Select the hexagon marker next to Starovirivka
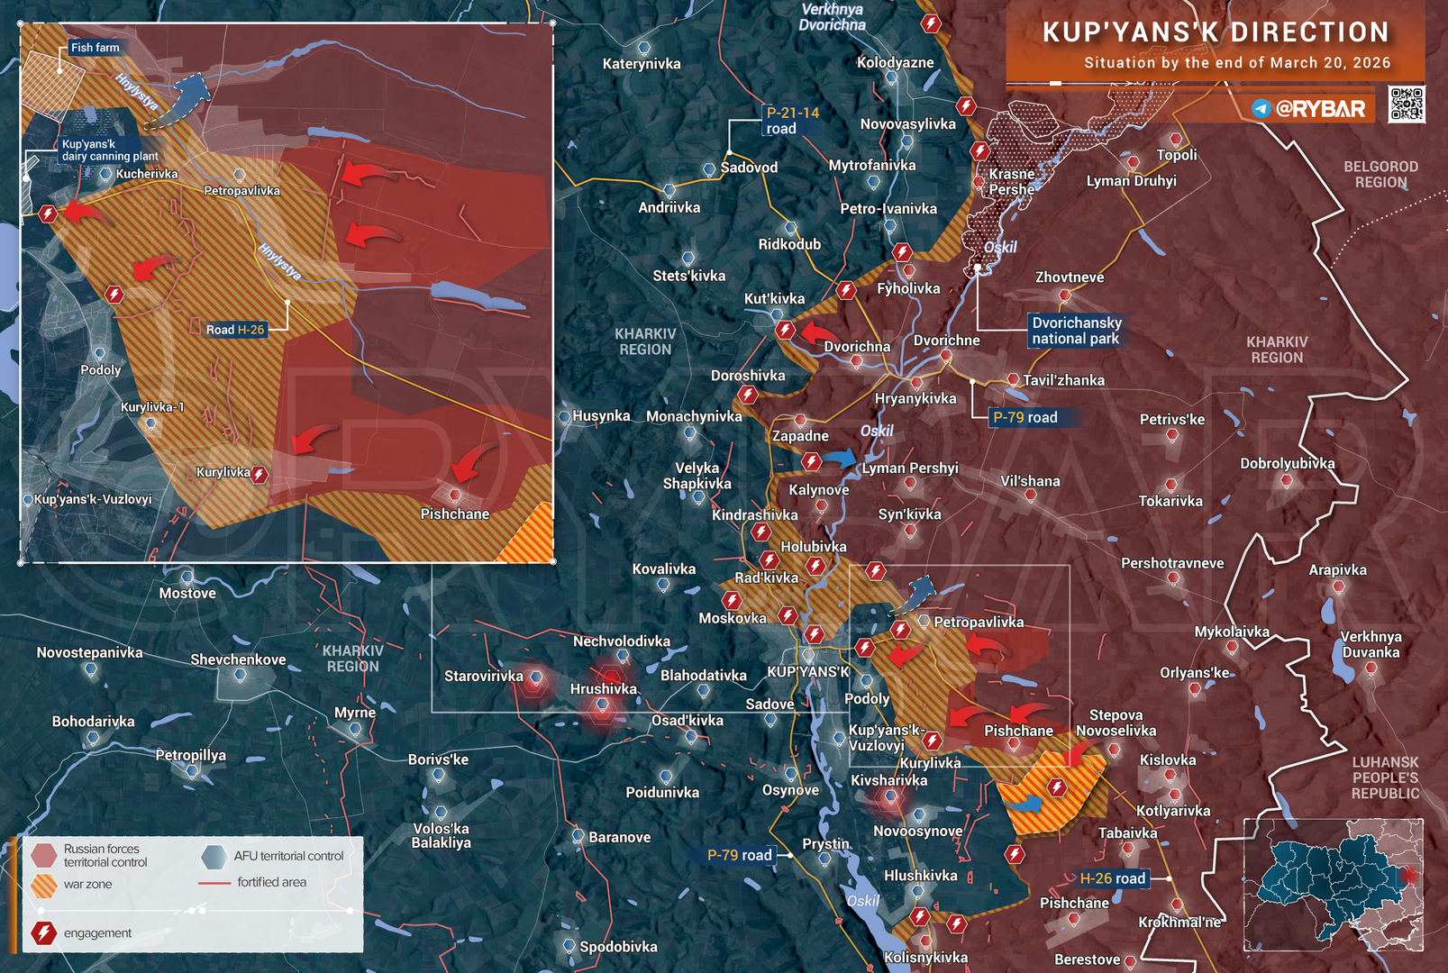1448x973 pixels. point(536,678)
